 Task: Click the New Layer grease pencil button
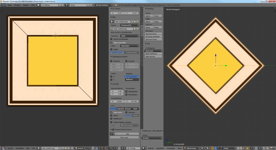pyautogui.click(x=125, y=137)
